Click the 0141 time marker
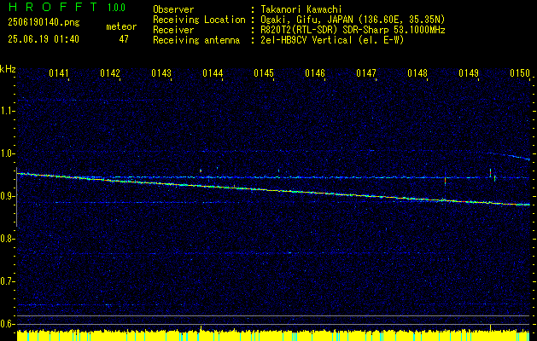Screen dimensions: 537x341 (x=59, y=73)
